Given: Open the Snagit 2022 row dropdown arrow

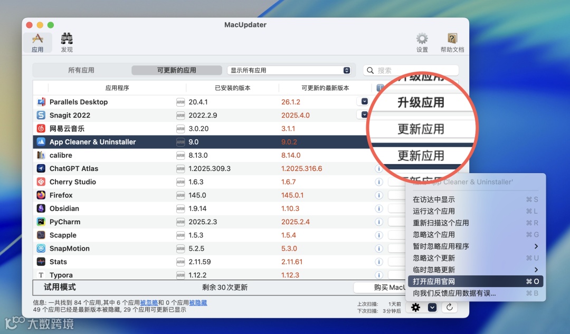Looking at the screenshot, I should click(364, 114).
